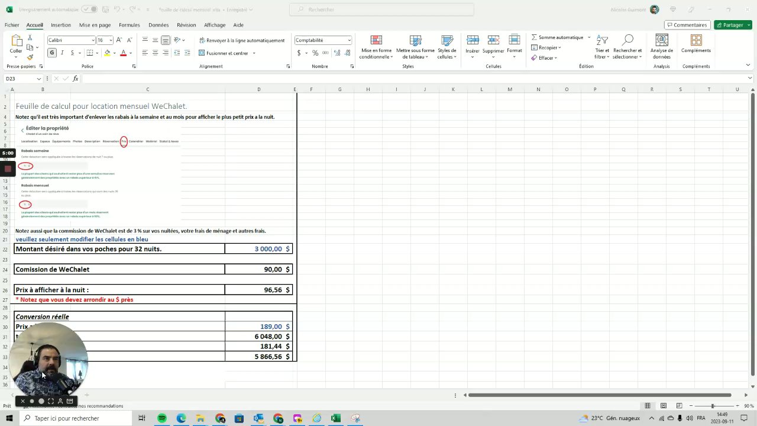Align text left

(145, 53)
